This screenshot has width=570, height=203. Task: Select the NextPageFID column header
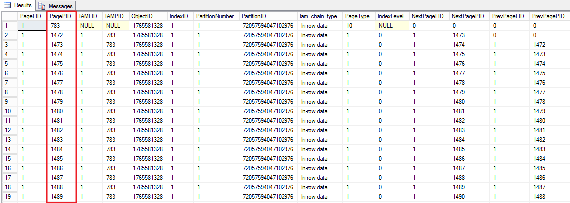click(429, 16)
